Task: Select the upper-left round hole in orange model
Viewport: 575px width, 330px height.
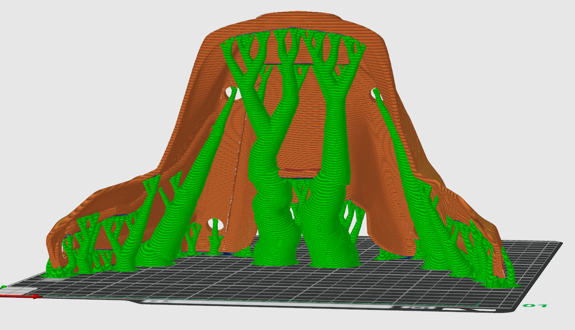Action: [233, 93]
